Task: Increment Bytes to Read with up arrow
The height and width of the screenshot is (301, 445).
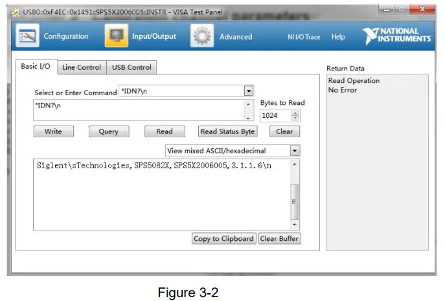Action: 295,113
